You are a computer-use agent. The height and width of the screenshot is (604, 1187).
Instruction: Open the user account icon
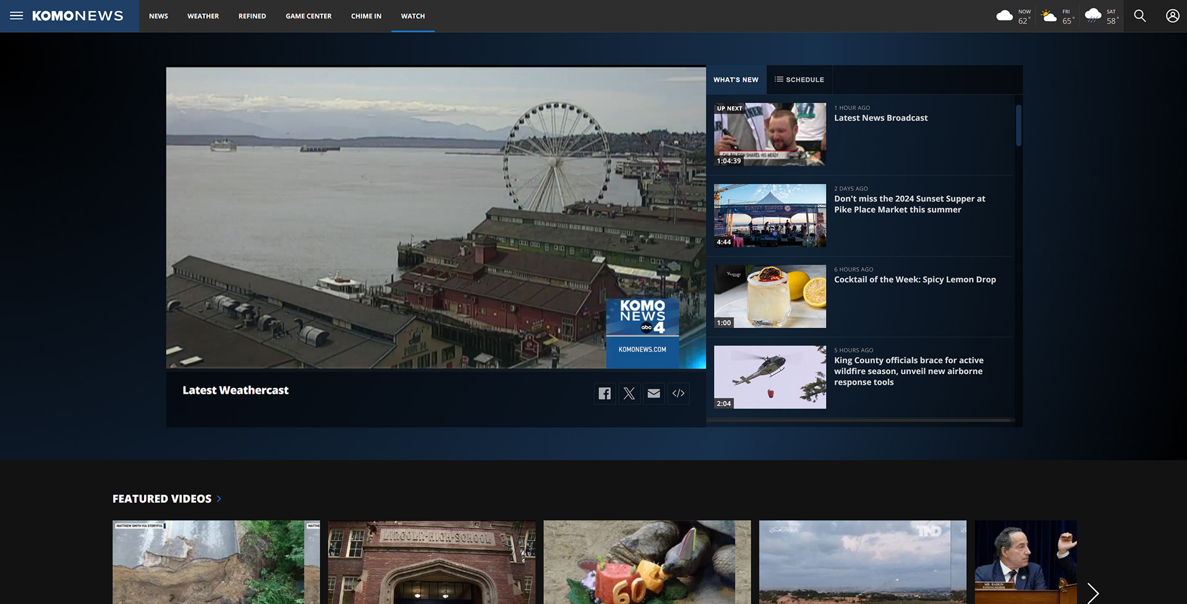coord(1173,16)
